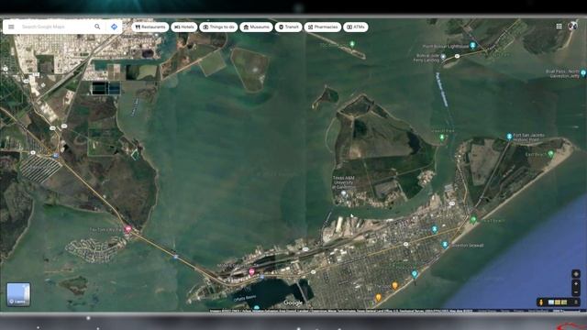Click the green Stewart Beach pin
This screenshot has width=587, height=330.
pos(473,220)
